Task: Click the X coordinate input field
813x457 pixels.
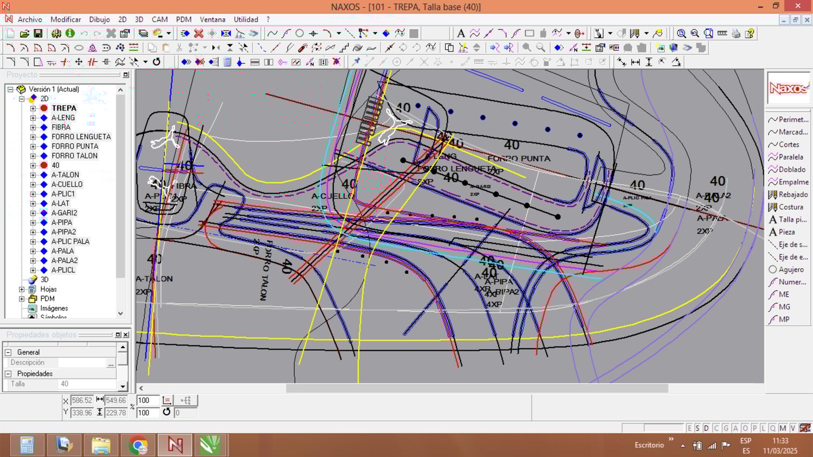Action: click(x=82, y=401)
